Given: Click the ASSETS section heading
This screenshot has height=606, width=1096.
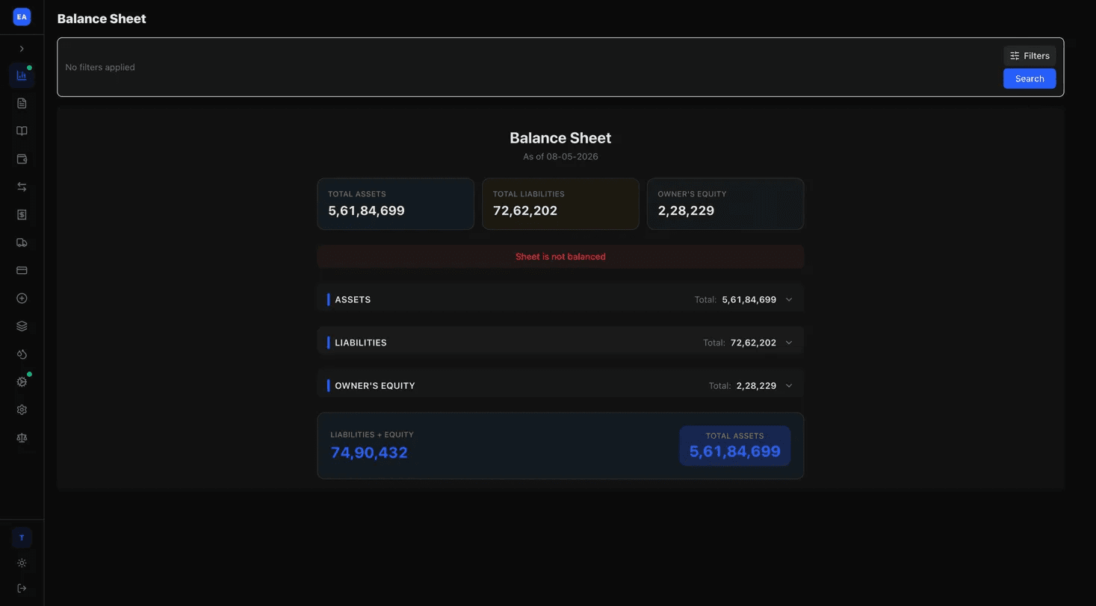Looking at the screenshot, I should [x=353, y=299].
